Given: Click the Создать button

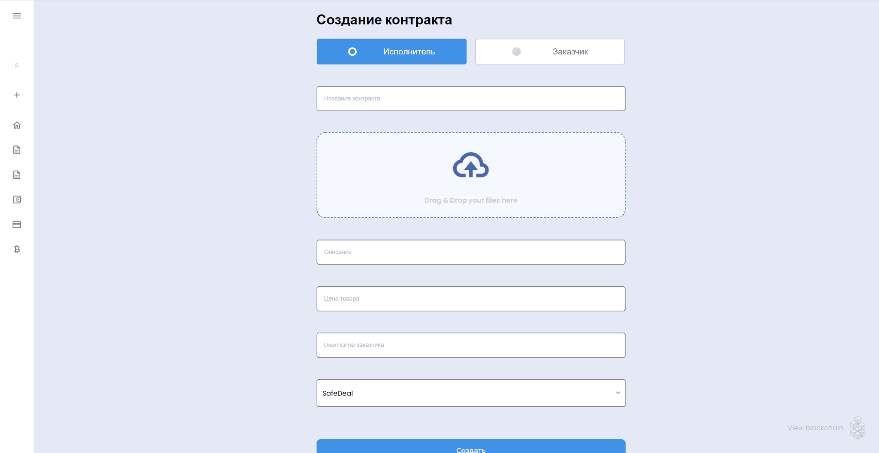Looking at the screenshot, I should pyautogui.click(x=471, y=446).
